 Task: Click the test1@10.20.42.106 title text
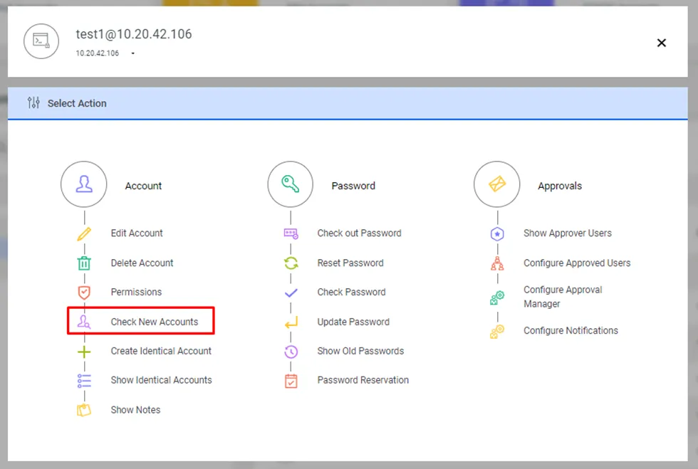point(134,34)
